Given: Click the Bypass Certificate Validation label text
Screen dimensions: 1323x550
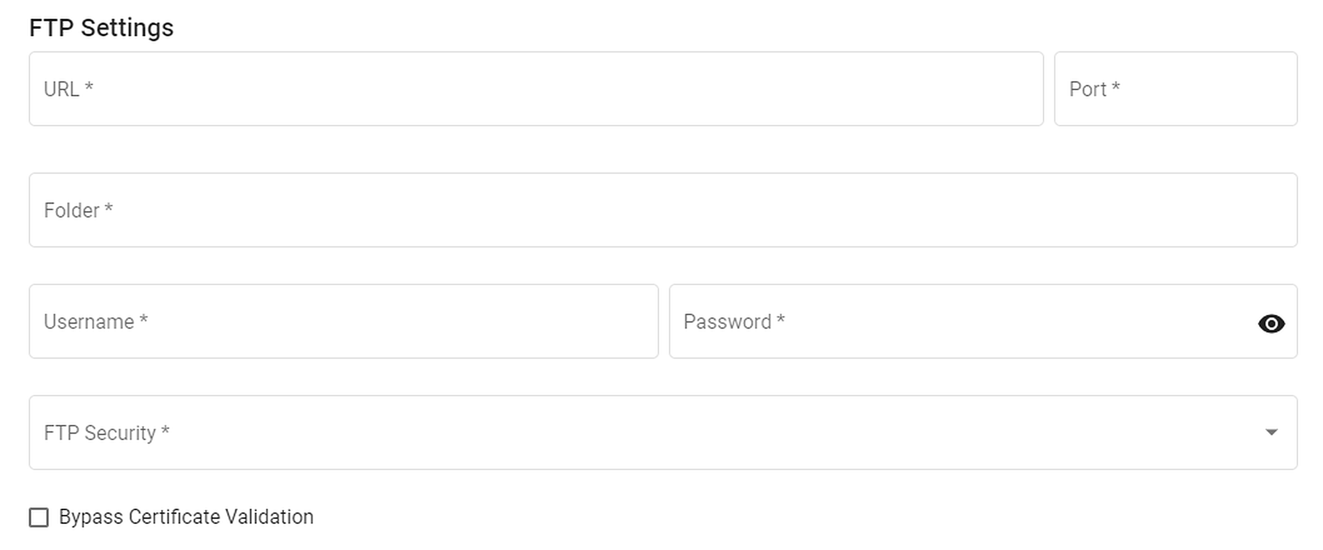Looking at the screenshot, I should coord(186,517).
